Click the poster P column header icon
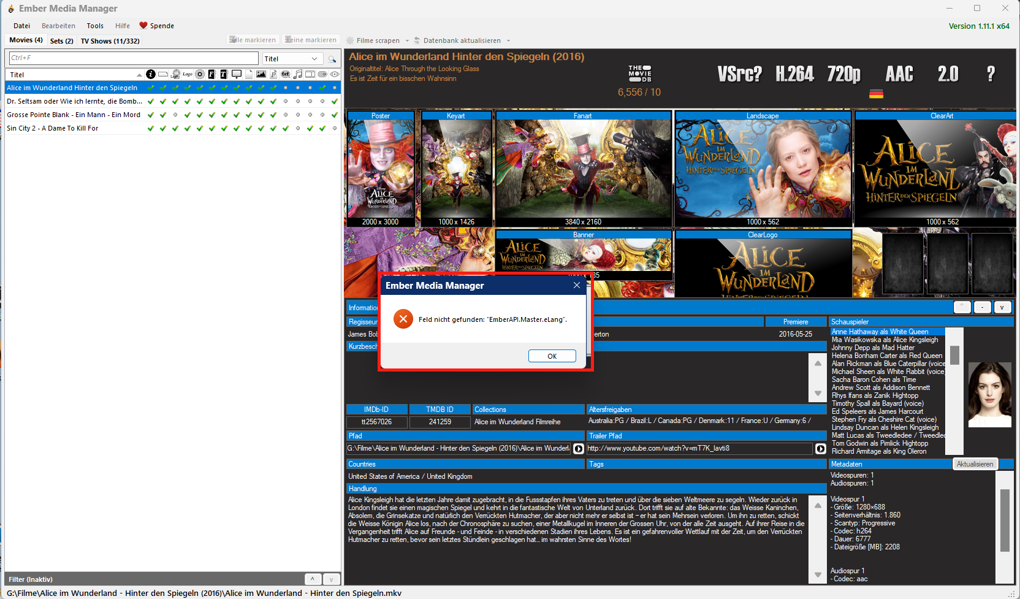The height and width of the screenshot is (599, 1020). [273, 74]
